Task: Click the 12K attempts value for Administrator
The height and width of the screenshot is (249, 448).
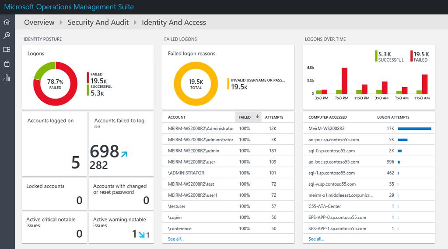Action: 273,129
